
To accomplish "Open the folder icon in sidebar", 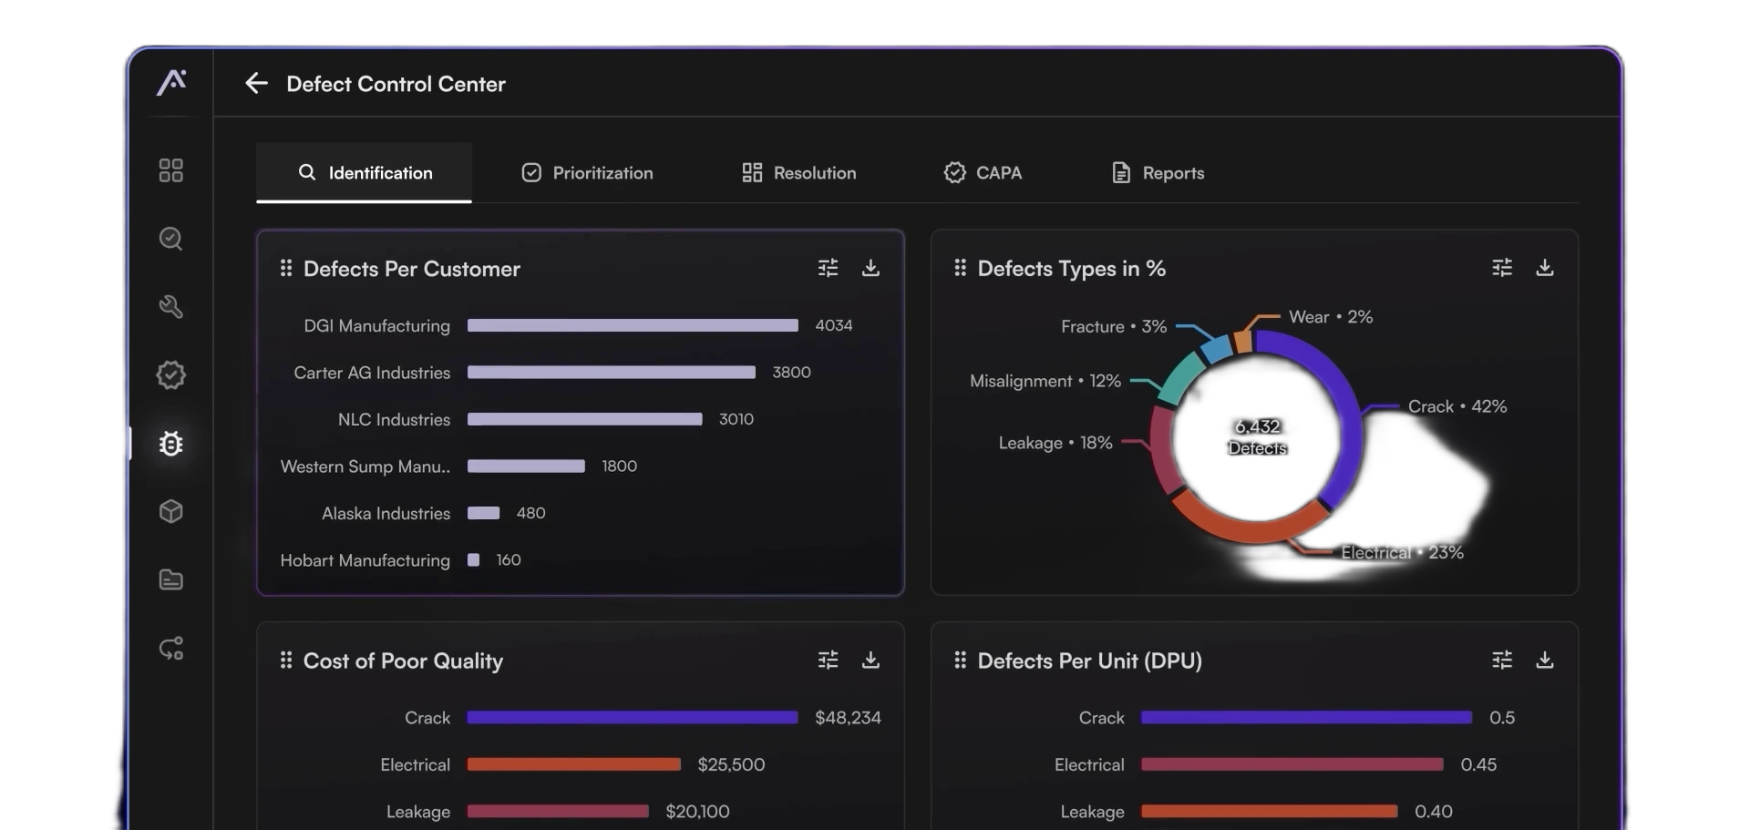I will pos(170,580).
